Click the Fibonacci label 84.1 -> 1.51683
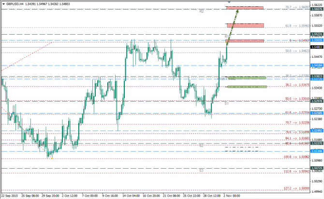Image resolution: width=324 pixels, height=199 pixels. click(x=297, y=138)
